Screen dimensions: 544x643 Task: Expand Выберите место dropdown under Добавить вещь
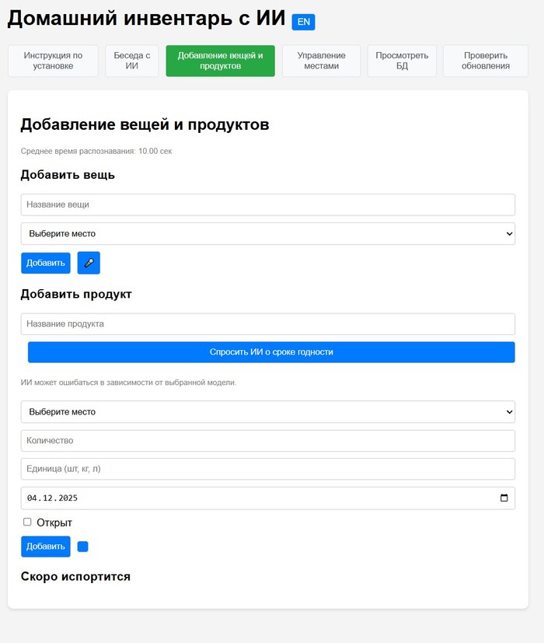click(x=267, y=233)
